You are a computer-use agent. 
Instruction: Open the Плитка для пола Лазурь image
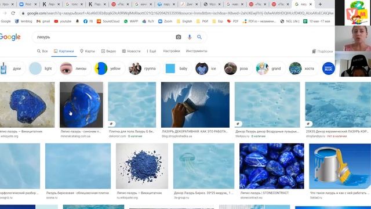[132, 105]
